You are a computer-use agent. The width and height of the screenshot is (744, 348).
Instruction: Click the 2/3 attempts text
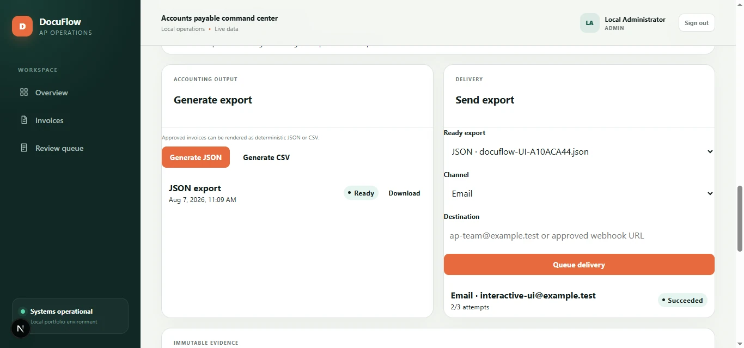470,307
